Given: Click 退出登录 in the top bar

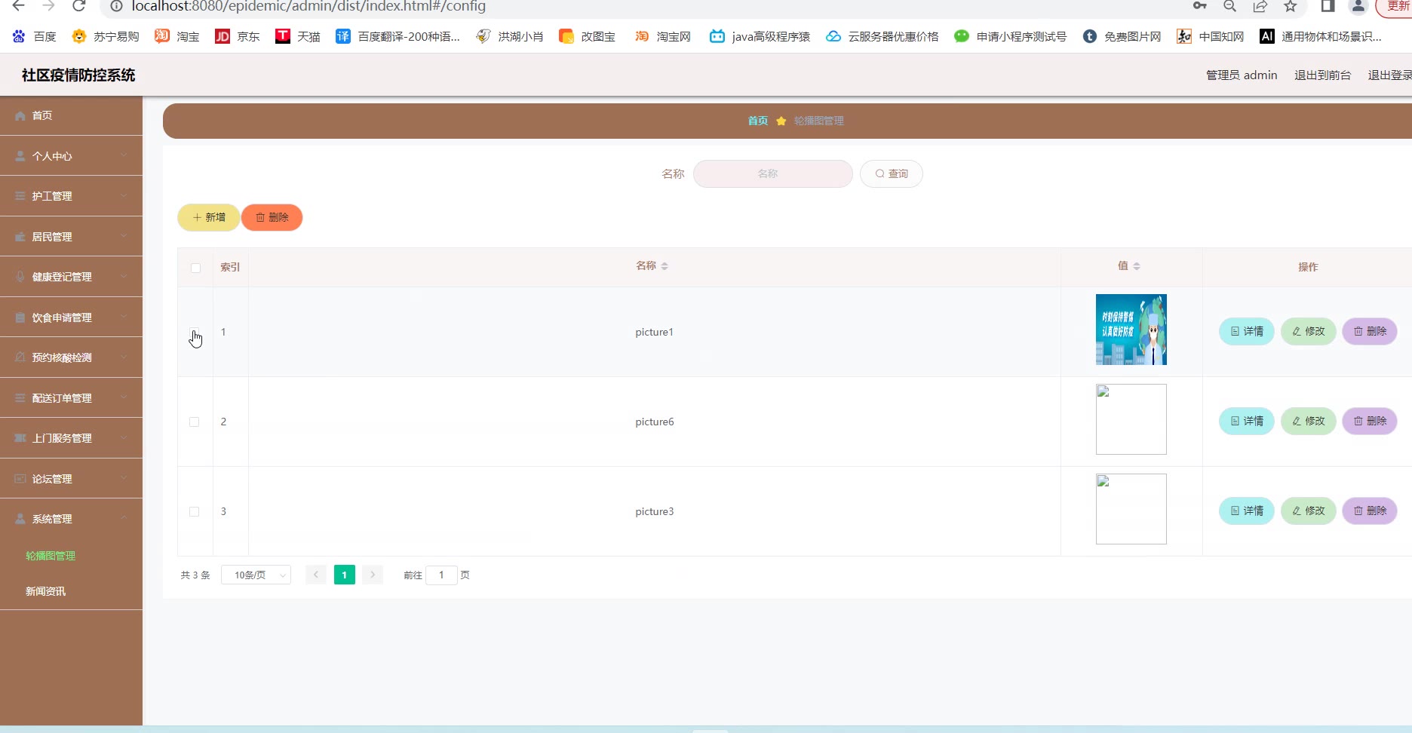Looking at the screenshot, I should point(1389,75).
